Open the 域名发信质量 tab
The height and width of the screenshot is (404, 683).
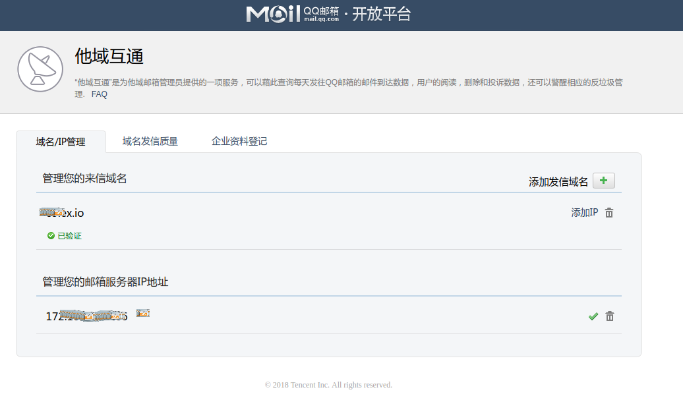[x=150, y=141]
